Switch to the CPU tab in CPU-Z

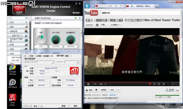25,56
